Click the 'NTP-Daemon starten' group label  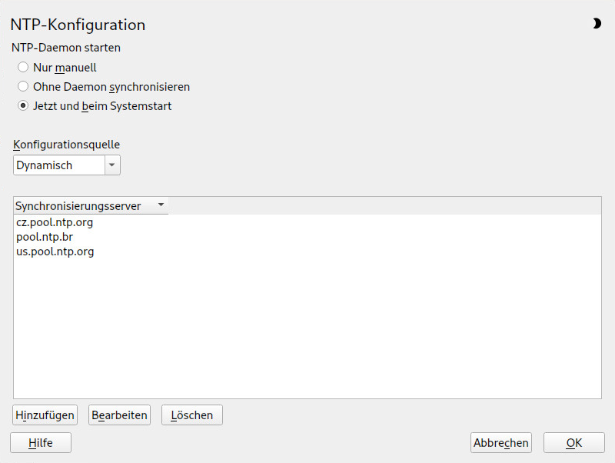pyautogui.click(x=66, y=48)
